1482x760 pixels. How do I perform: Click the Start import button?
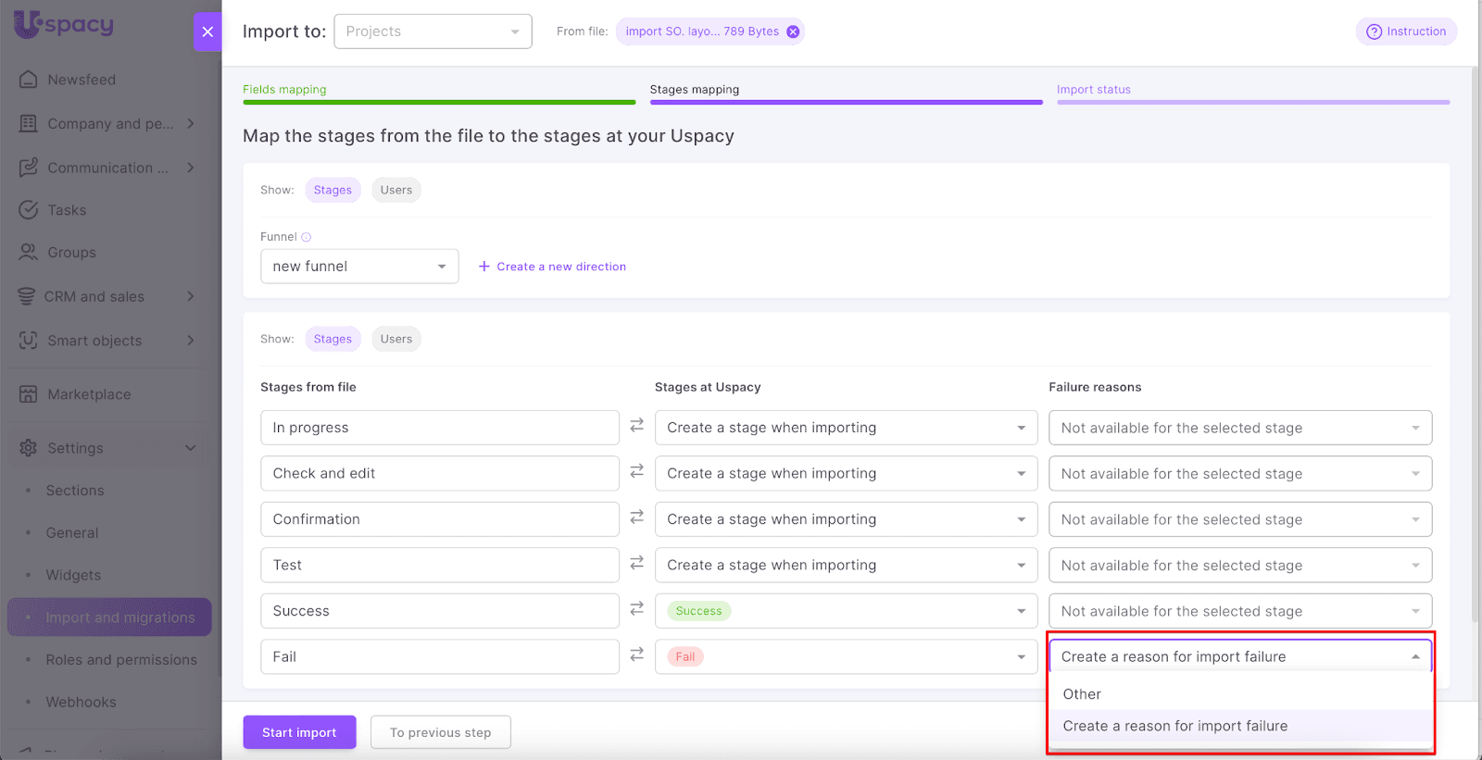click(299, 732)
